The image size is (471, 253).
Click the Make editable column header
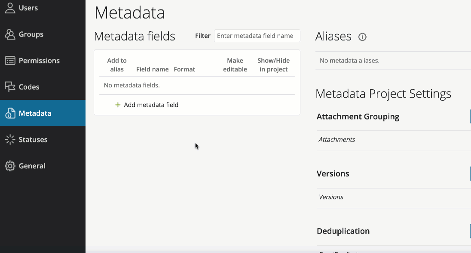point(235,65)
